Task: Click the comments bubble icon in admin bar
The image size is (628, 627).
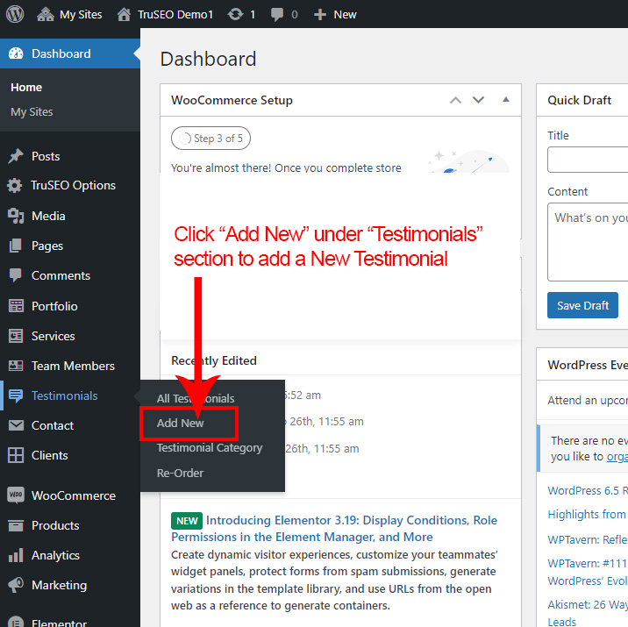Action: pyautogui.click(x=278, y=14)
